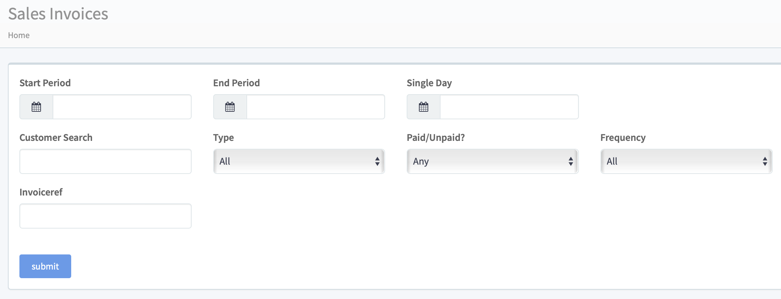Click the Single Day label
Image resolution: width=781 pixels, height=299 pixels.
(429, 83)
